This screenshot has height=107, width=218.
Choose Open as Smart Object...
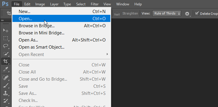61,47
